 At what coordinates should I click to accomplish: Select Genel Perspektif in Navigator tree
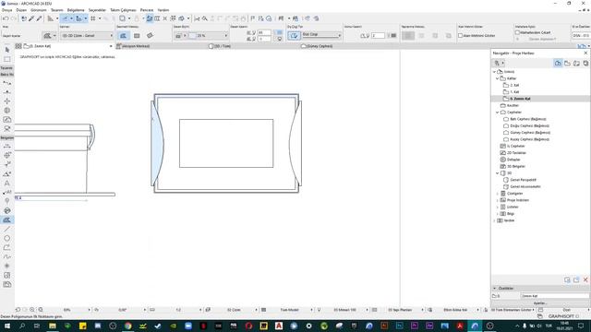click(523, 180)
